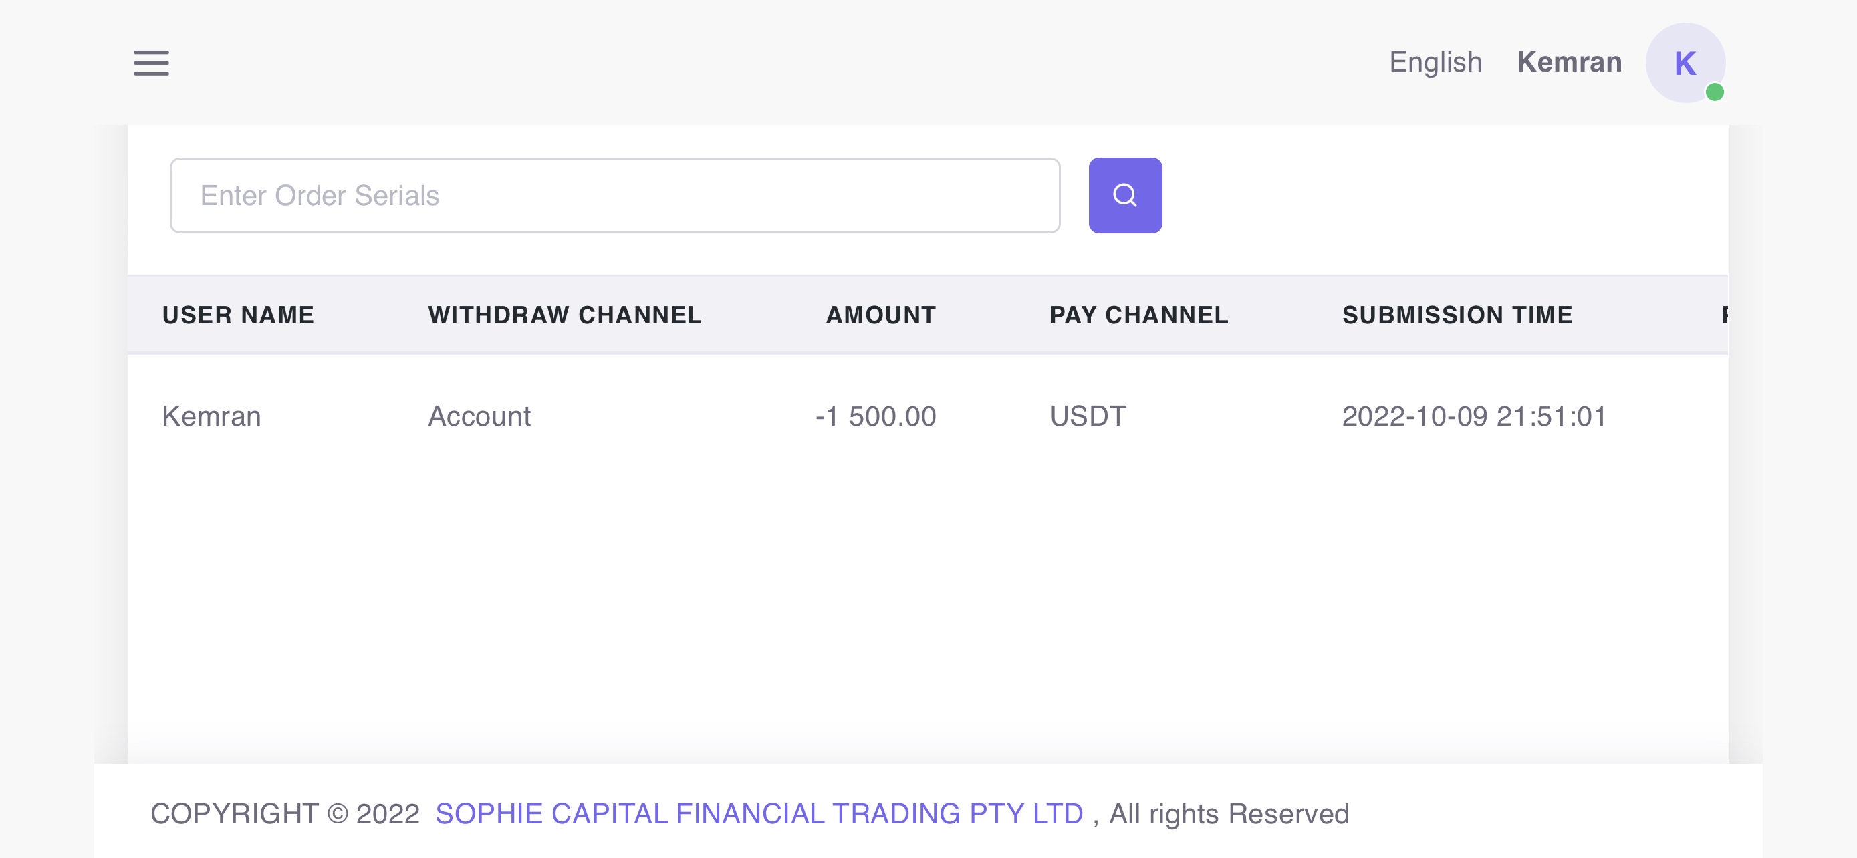Click the green online status dot

[x=1714, y=92]
